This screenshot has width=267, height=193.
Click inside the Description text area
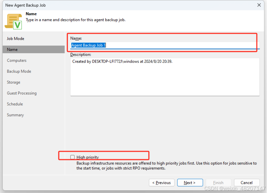click(165, 77)
